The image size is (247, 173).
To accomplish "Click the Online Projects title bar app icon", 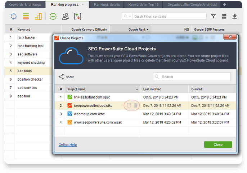I will click(x=57, y=38).
